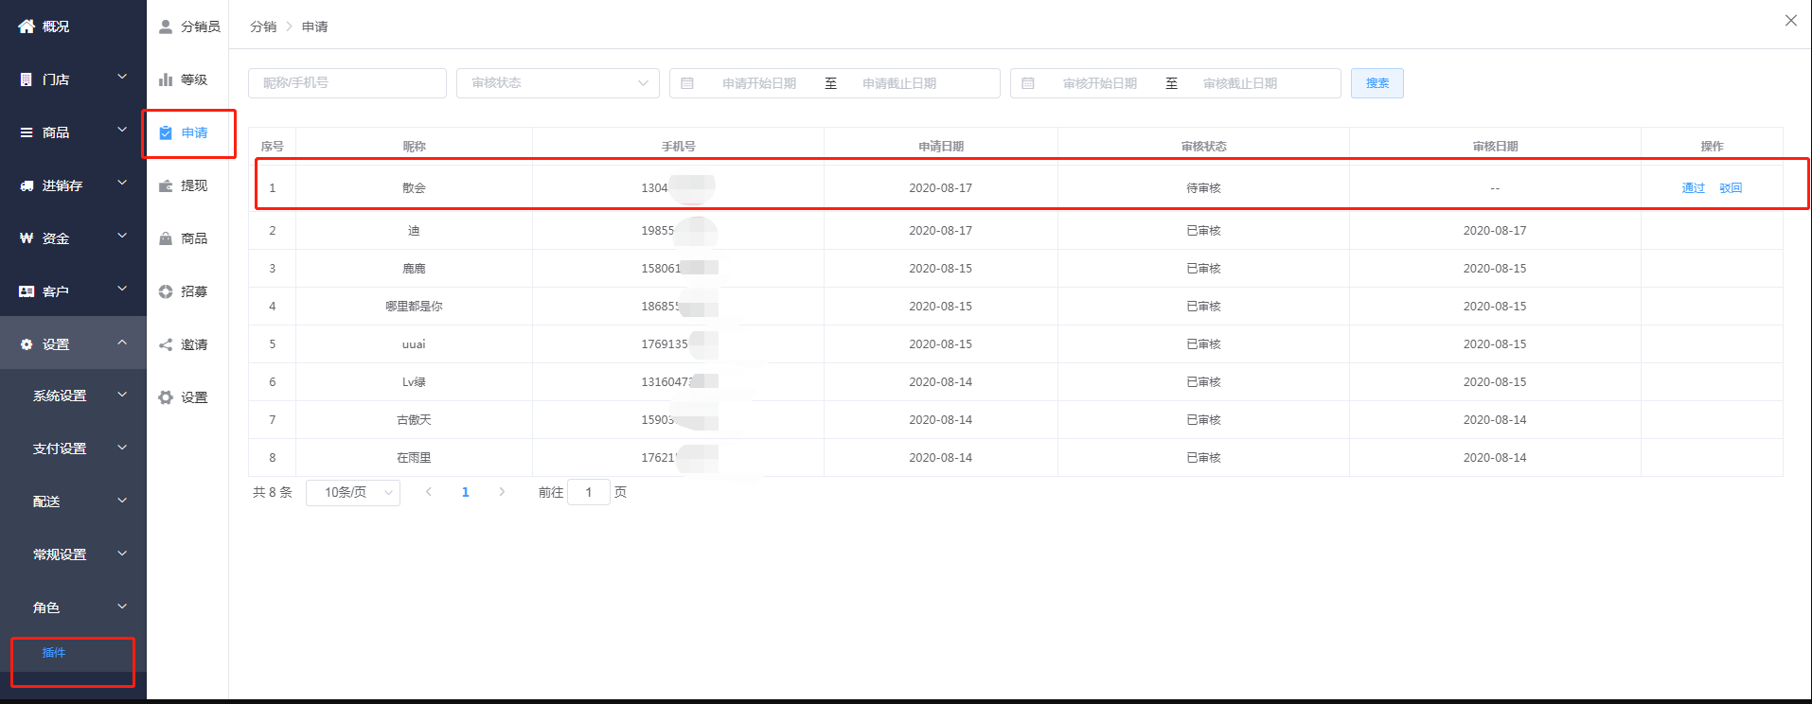This screenshot has height=704, width=1812.
Task: Click the bar chart icon beside 等级
Action: point(166,79)
